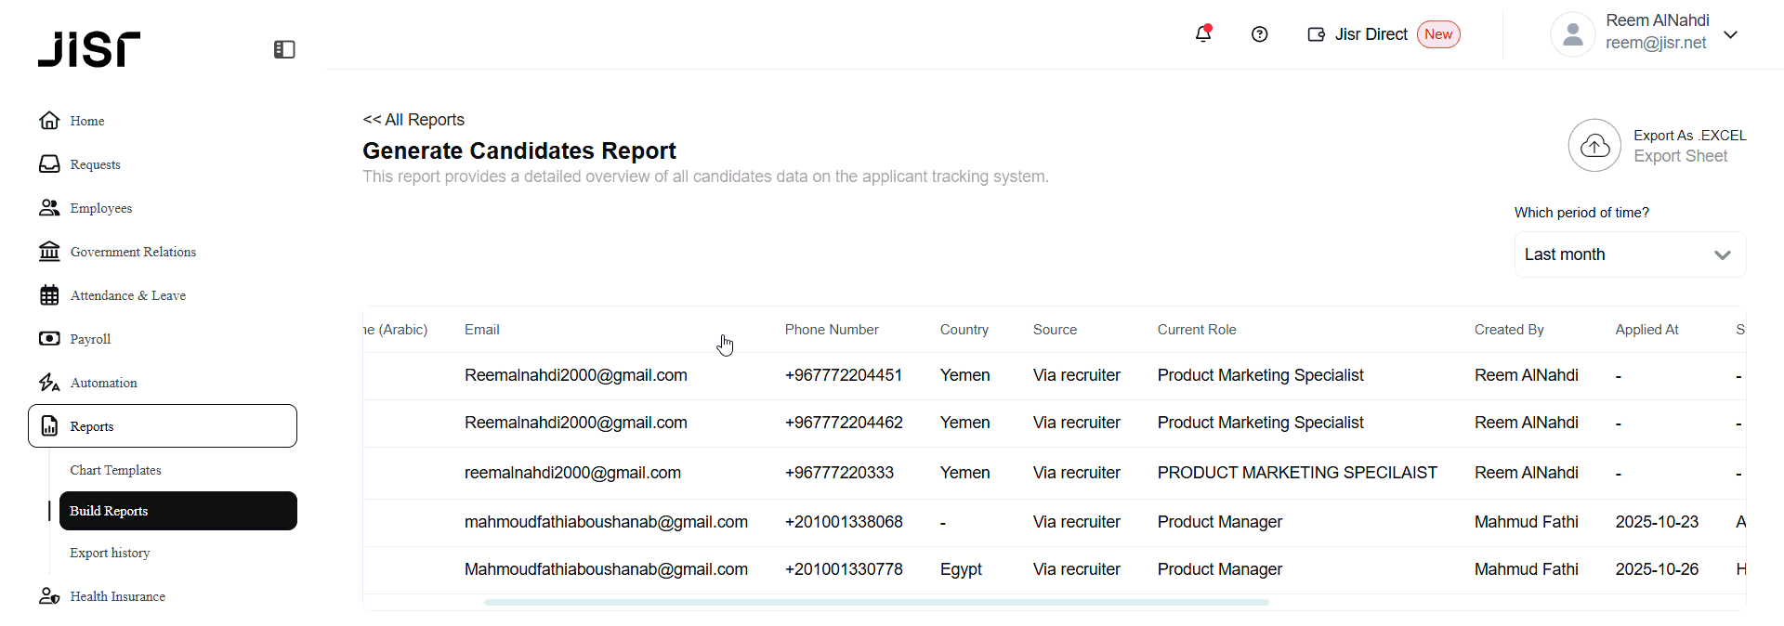The image size is (1784, 626).
Task: Expand the Reem AlNahdi account menu
Action: coord(1731,35)
